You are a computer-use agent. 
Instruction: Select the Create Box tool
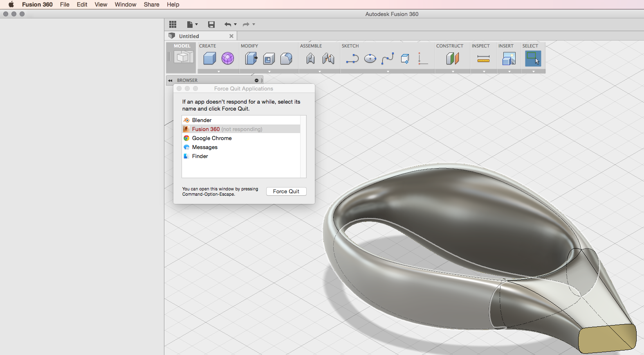pos(209,59)
